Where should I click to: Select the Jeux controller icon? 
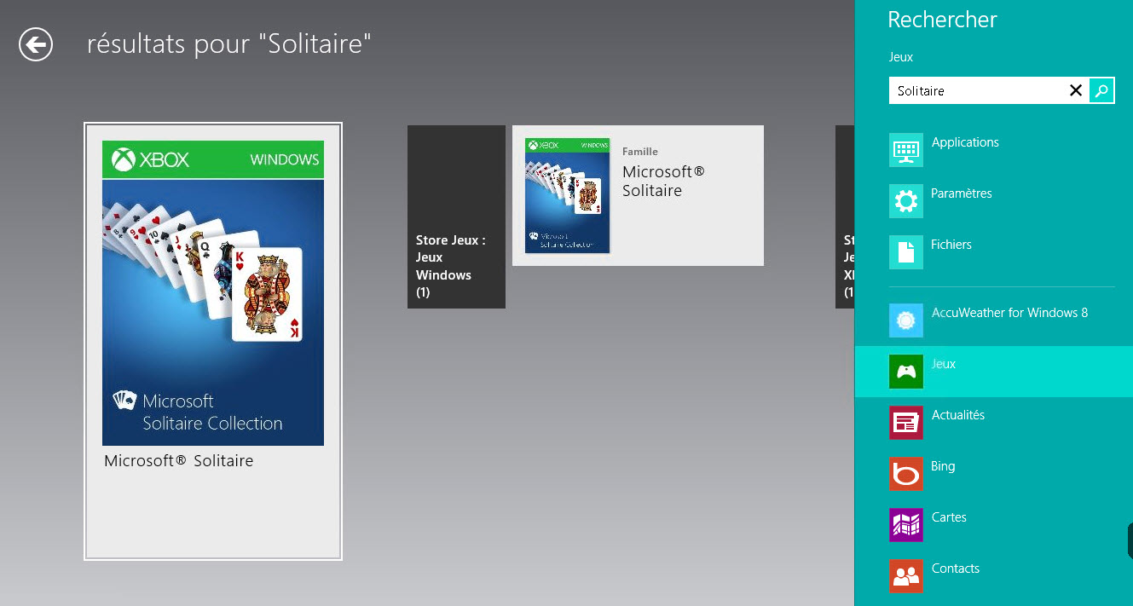906,372
